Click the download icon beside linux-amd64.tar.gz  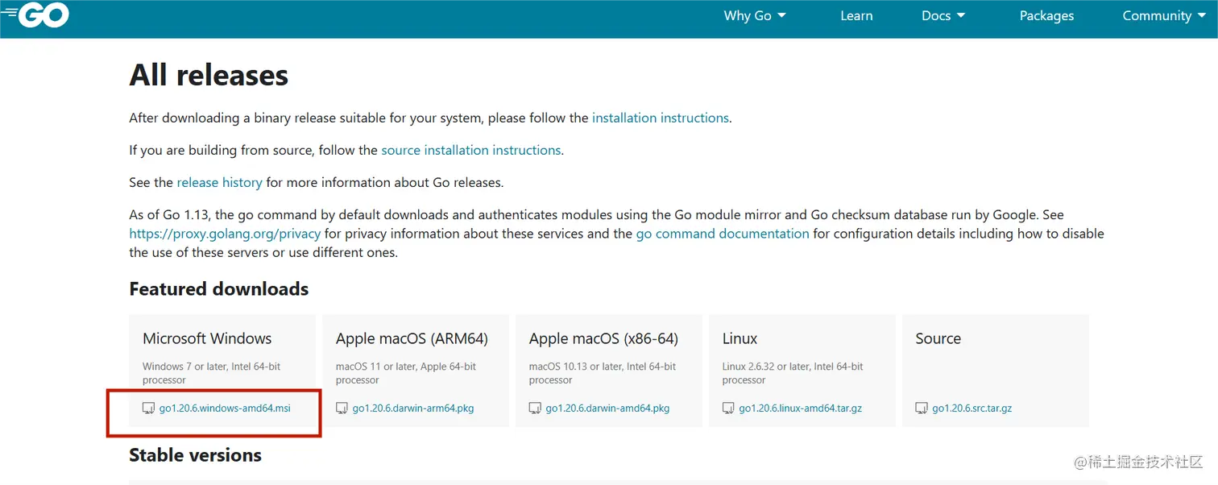728,408
